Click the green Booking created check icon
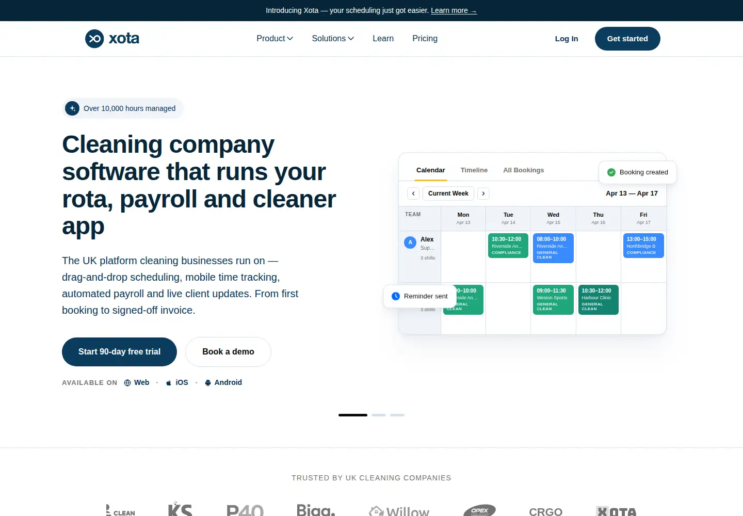This screenshot has height=516, width=743. point(611,172)
